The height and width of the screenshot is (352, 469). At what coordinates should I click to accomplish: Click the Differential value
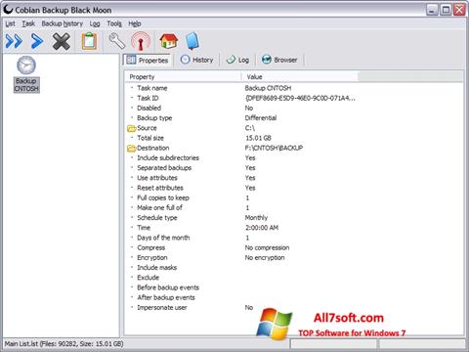point(261,118)
